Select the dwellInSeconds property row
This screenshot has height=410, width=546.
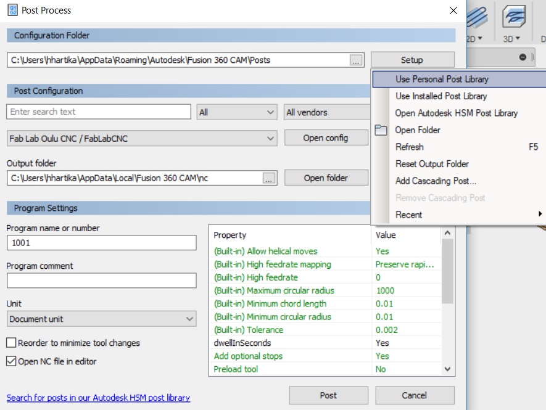[x=326, y=343]
